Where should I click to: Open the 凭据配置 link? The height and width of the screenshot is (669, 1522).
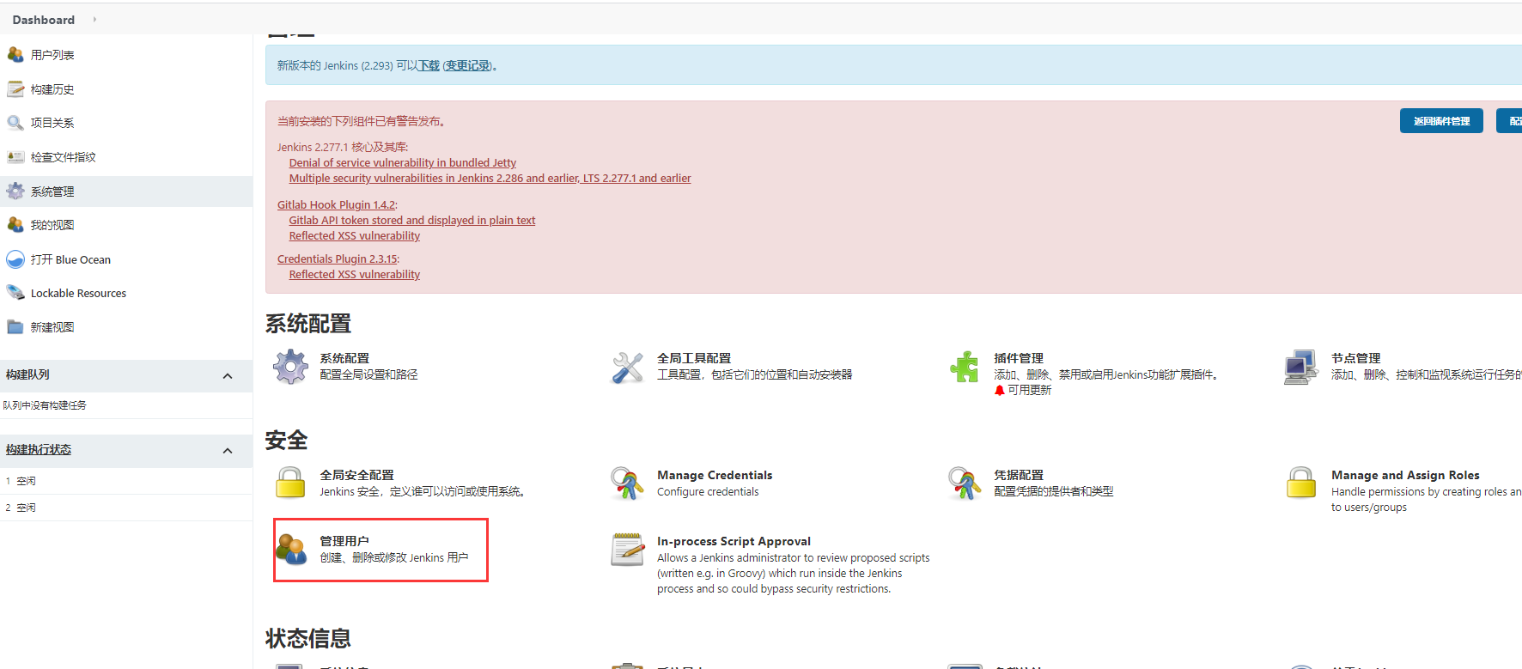pyautogui.click(x=1019, y=475)
